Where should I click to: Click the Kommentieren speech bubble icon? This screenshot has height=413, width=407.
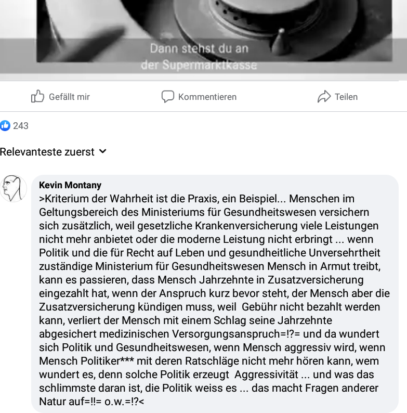coord(168,96)
